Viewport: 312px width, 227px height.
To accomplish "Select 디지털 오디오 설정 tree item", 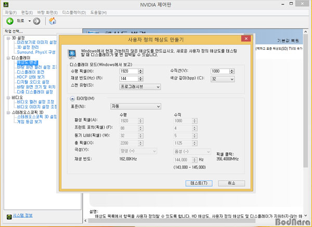I will (33, 82).
